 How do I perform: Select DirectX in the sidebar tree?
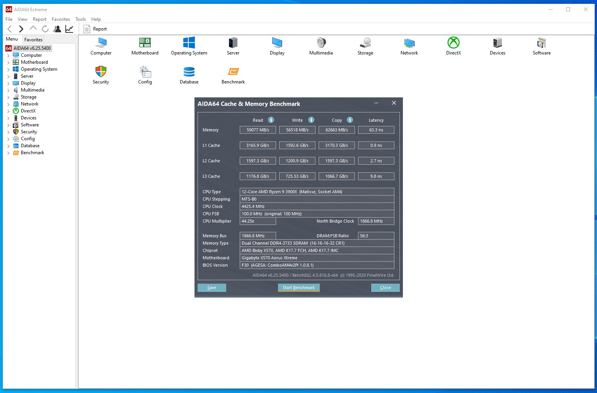[x=28, y=111]
